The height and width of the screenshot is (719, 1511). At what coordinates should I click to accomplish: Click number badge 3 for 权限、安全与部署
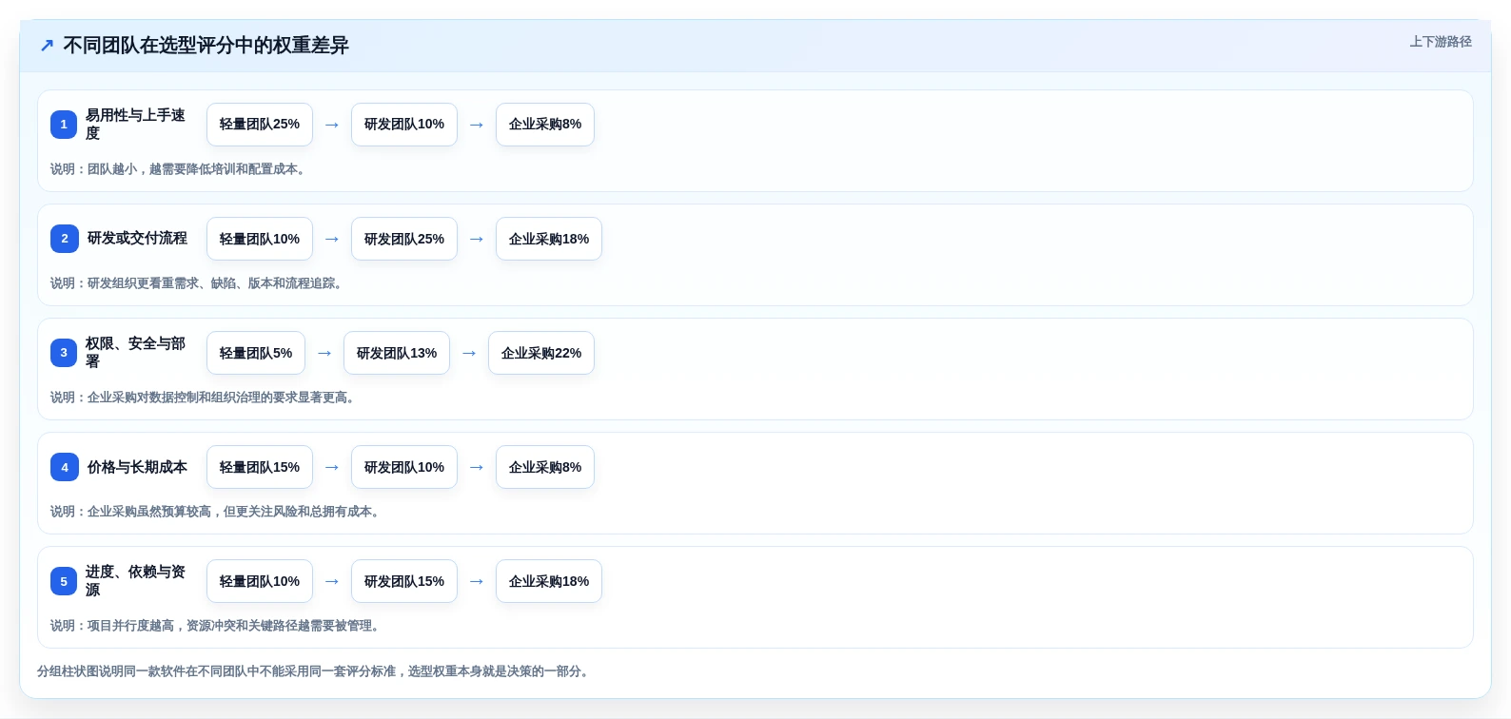coord(64,353)
